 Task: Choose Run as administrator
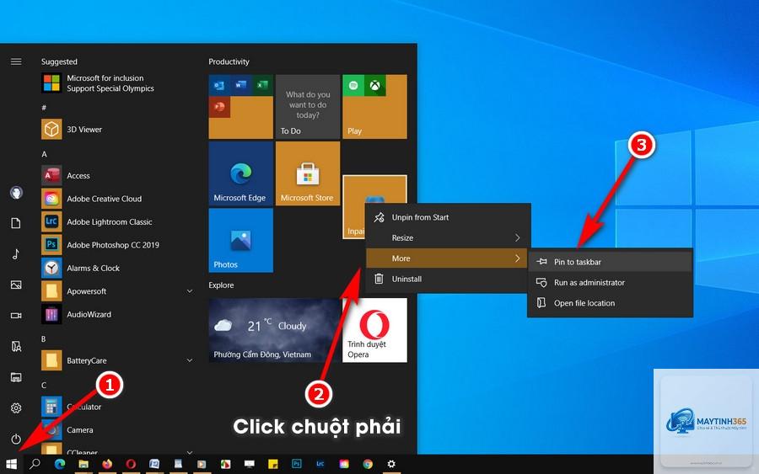[610, 283]
